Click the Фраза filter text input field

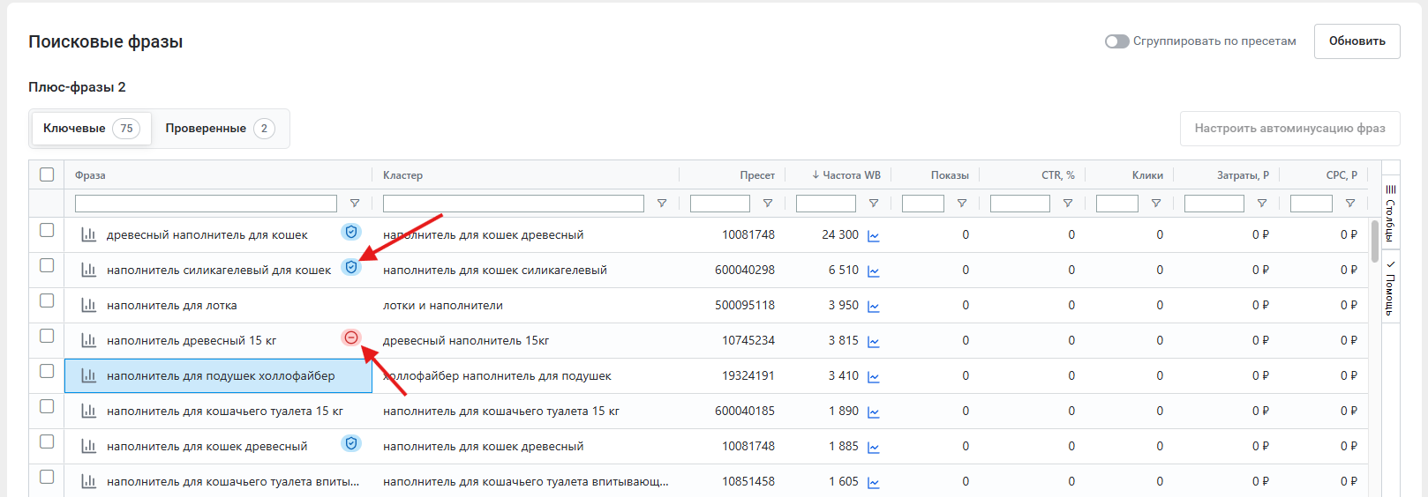(x=206, y=204)
